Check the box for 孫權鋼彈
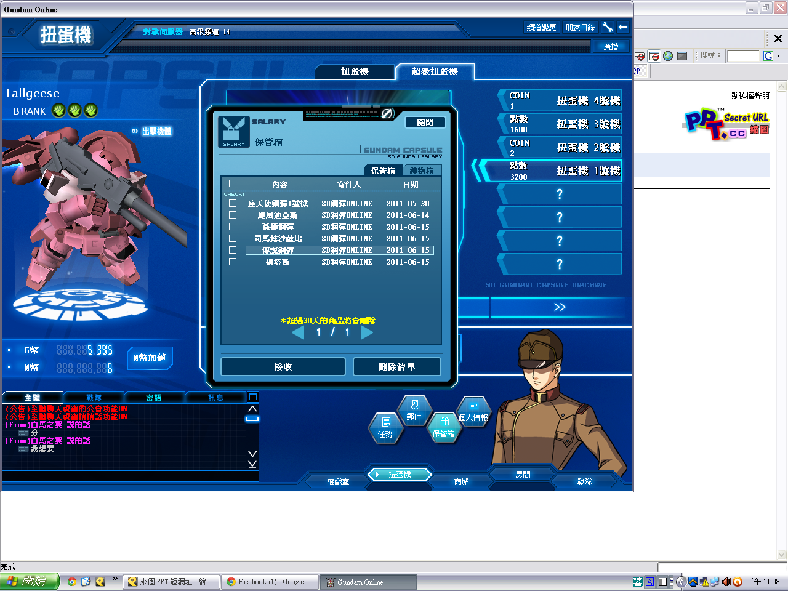Image resolution: width=788 pixels, height=591 pixels. [233, 227]
